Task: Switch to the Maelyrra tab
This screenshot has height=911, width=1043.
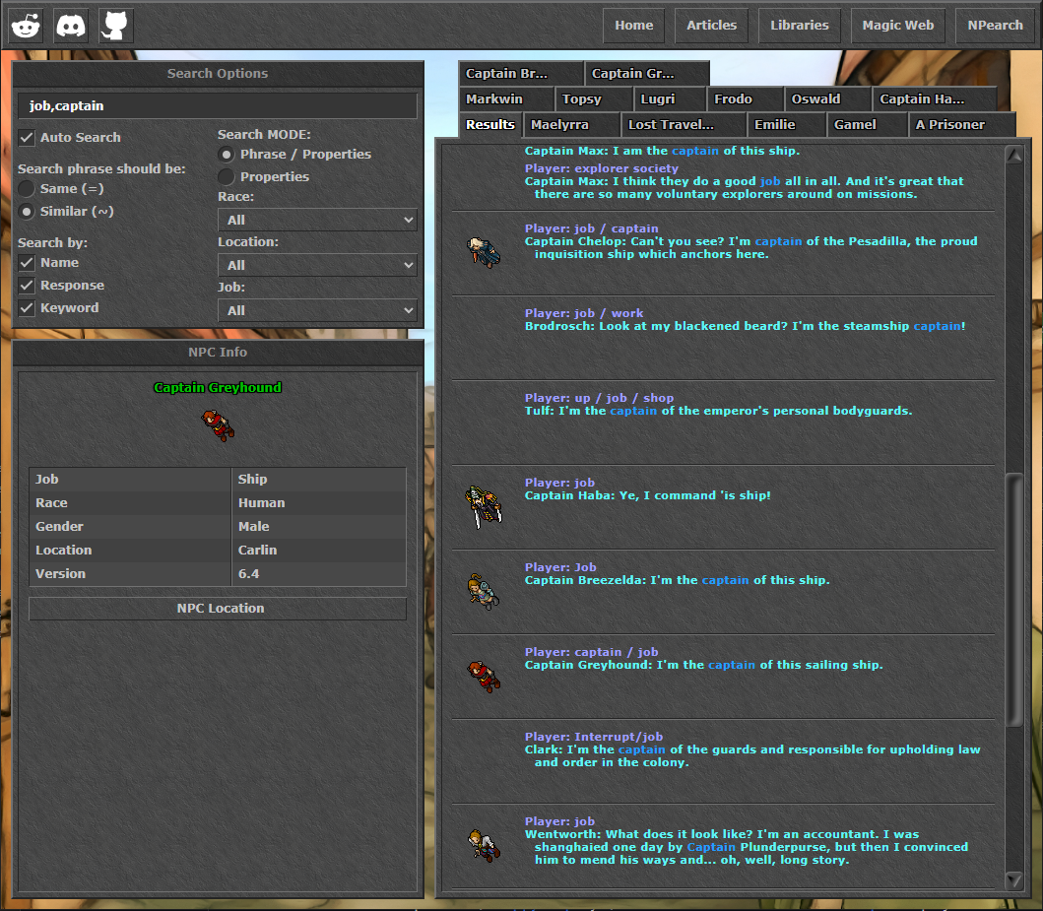Action: point(570,125)
